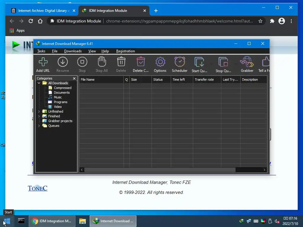Click the Add URL toolbar icon
Screen dimensions: 303x227
(43, 64)
